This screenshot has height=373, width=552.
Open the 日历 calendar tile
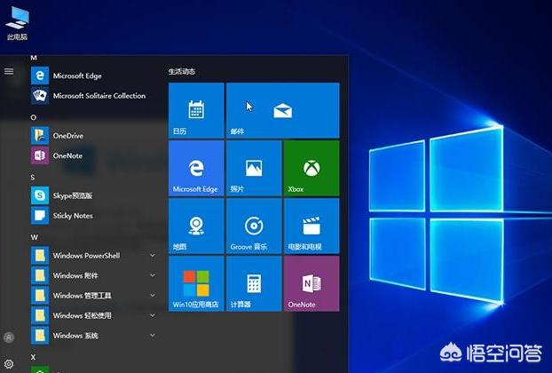[x=196, y=110]
